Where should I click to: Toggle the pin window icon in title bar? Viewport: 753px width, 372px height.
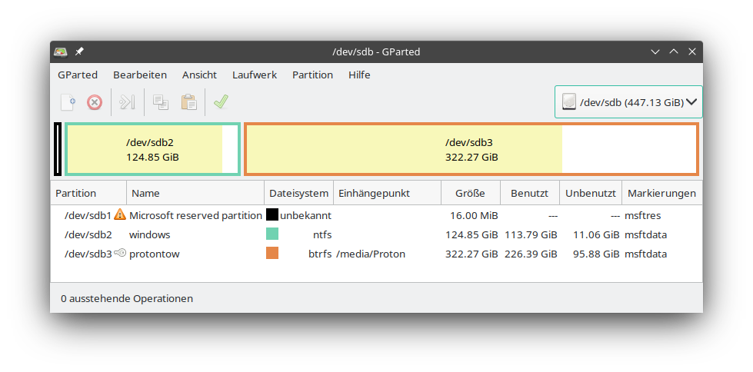coord(79,51)
